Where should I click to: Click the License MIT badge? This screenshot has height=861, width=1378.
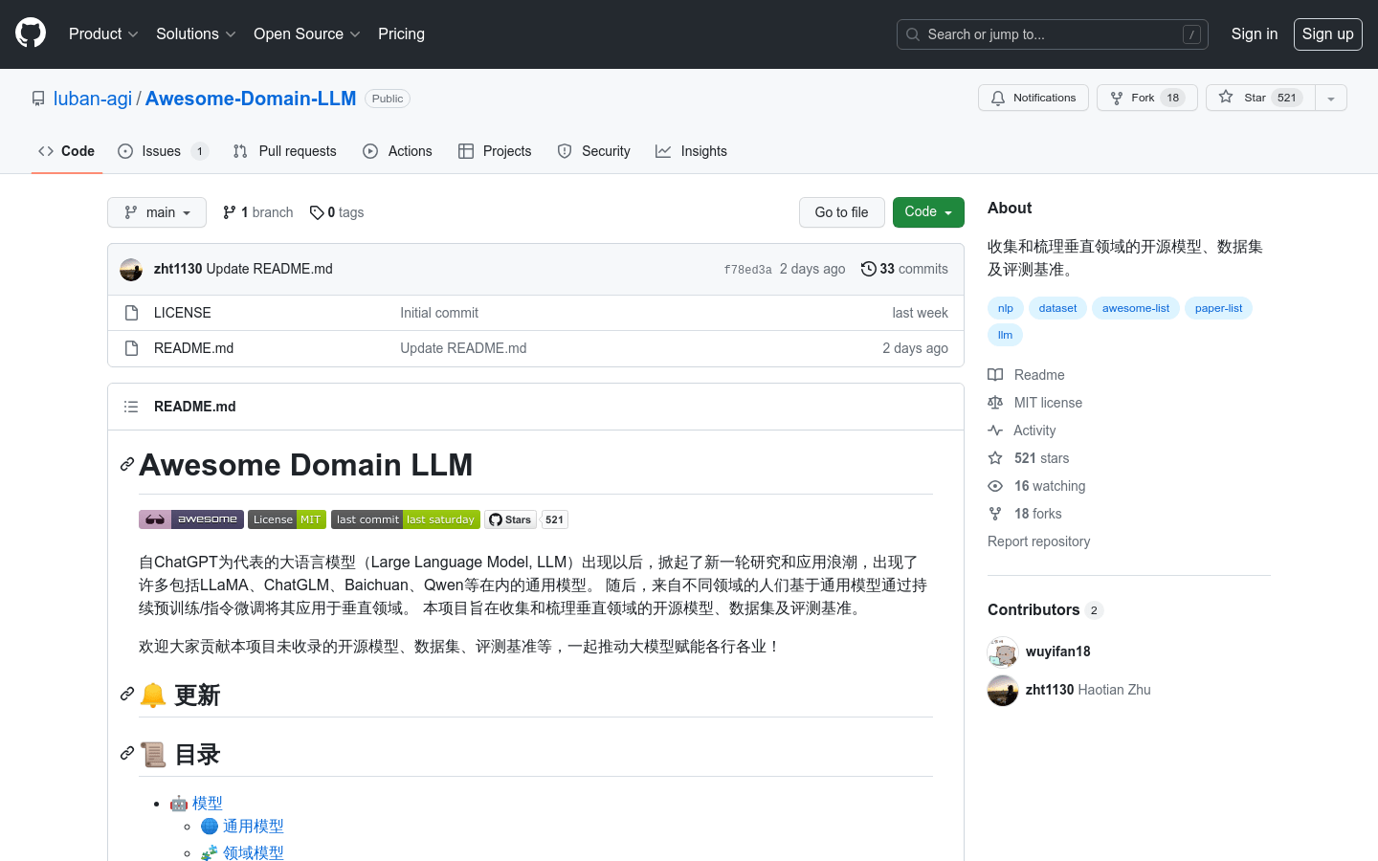287,519
